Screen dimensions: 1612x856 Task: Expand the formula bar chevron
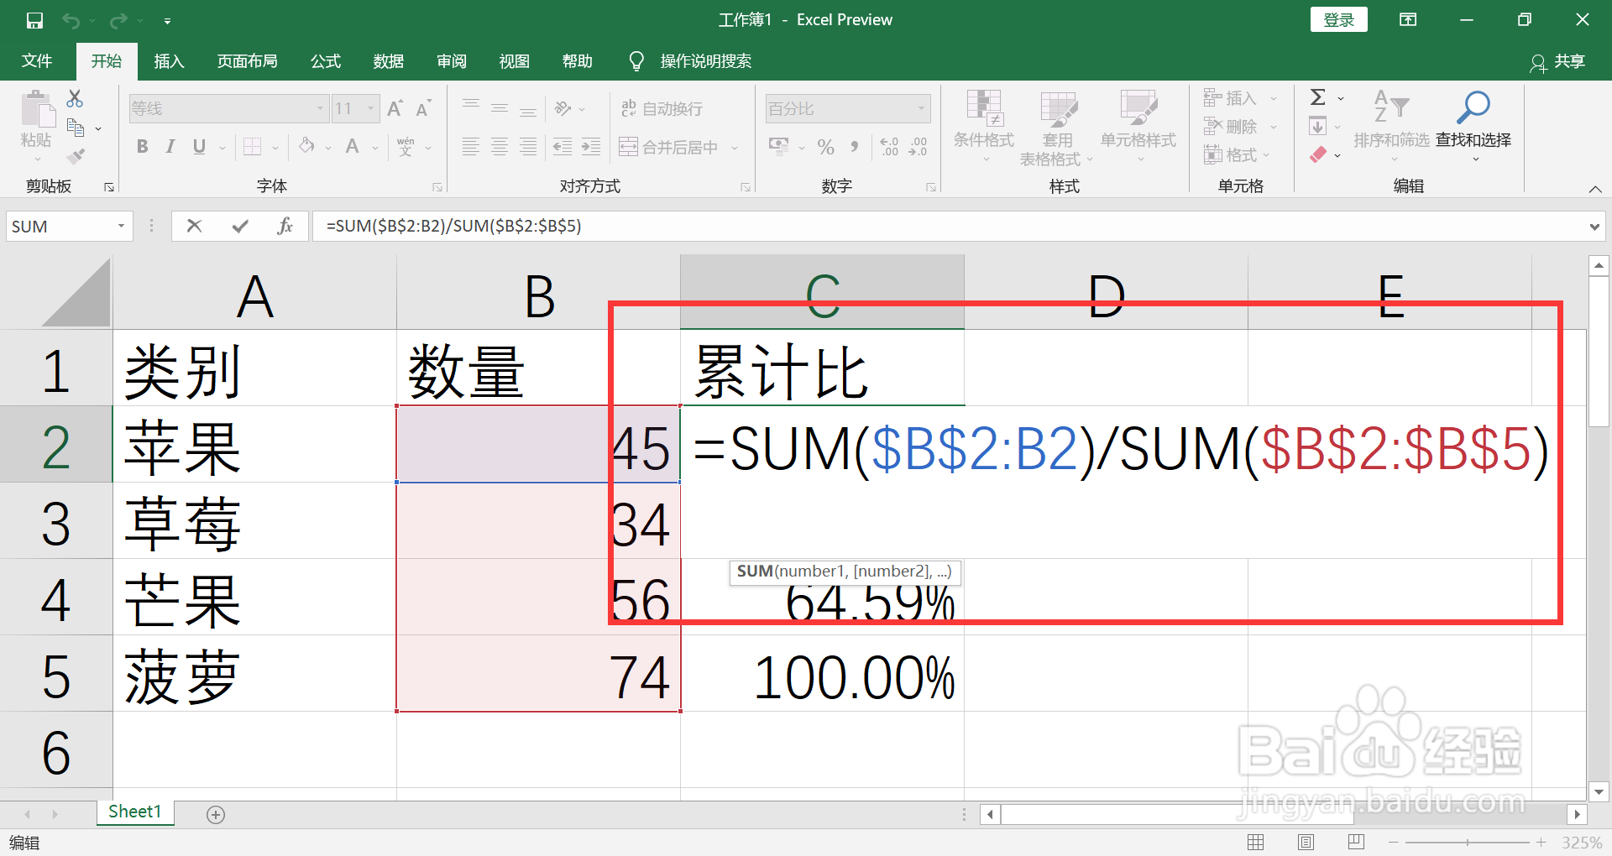[x=1594, y=227]
